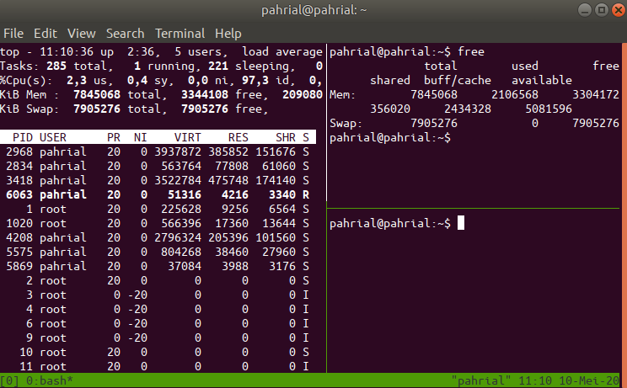Click the process row with PID 10
627x388 pixels.
pos(158,352)
